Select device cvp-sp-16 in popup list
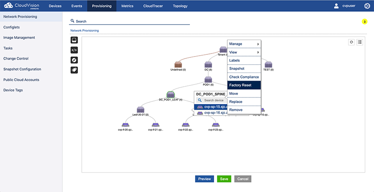The width and height of the screenshot is (374, 192). point(211,113)
